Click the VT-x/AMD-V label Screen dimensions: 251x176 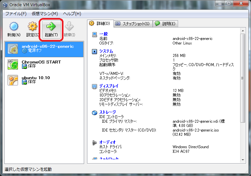pos(111,74)
